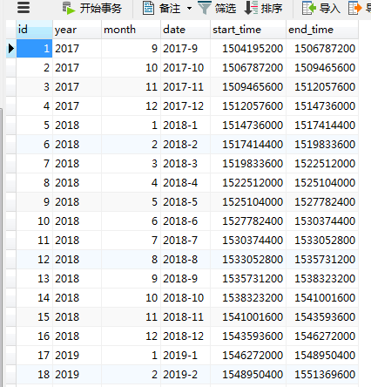
Task: Click the 导入 import toolbar button
Action: coord(321,8)
